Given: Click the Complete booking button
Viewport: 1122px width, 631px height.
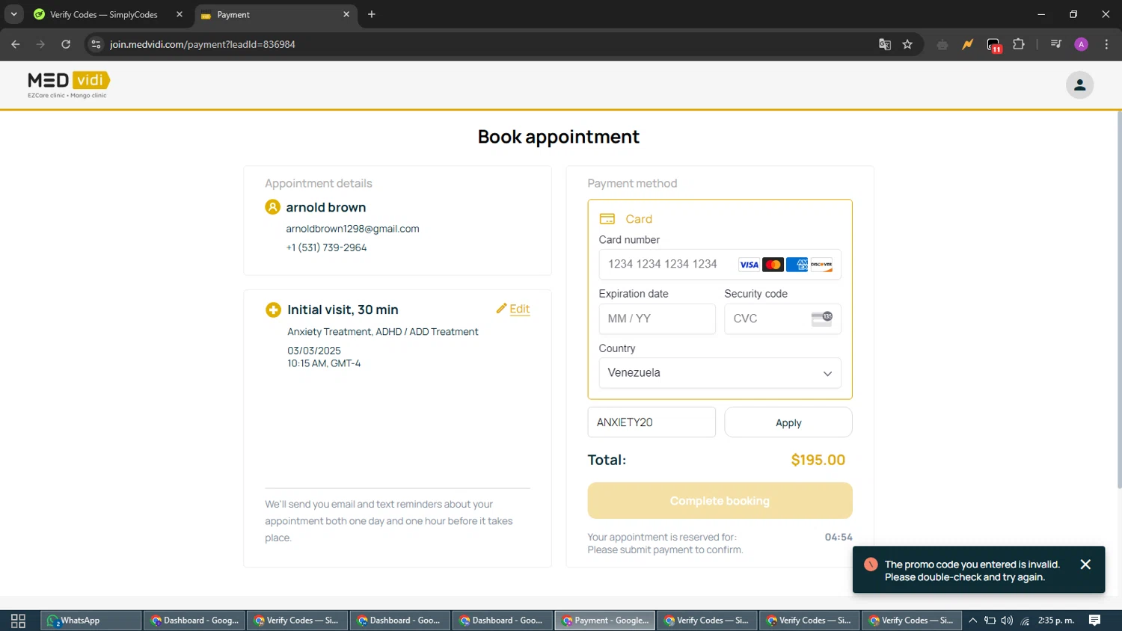Looking at the screenshot, I should click(720, 501).
